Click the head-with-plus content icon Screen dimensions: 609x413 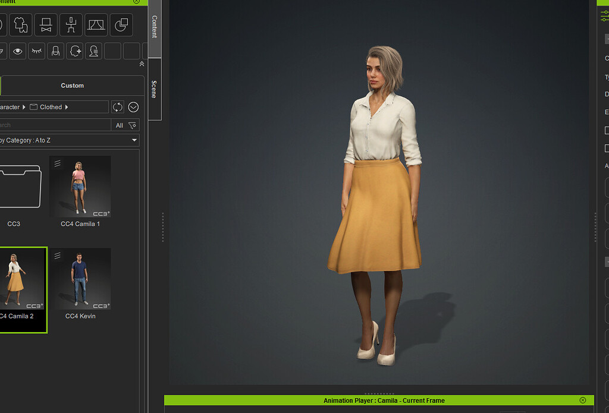[x=74, y=51]
